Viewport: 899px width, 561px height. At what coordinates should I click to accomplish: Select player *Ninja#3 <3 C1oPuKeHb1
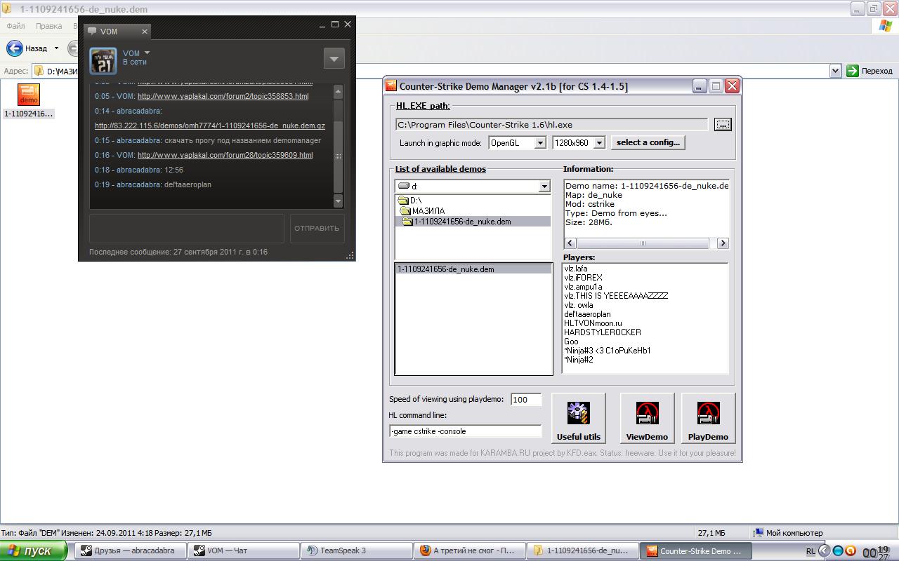tap(608, 351)
